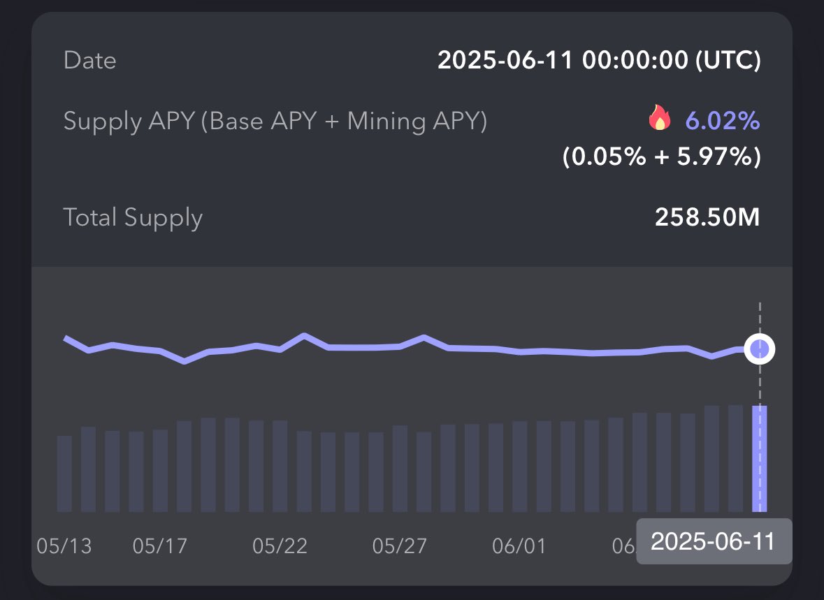Image resolution: width=824 pixels, height=600 pixels.
Task: Click the Supply APY (Base APY + Mining APY) label
Action: click(x=275, y=122)
